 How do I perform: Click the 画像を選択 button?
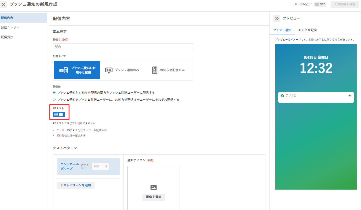click(x=154, y=197)
